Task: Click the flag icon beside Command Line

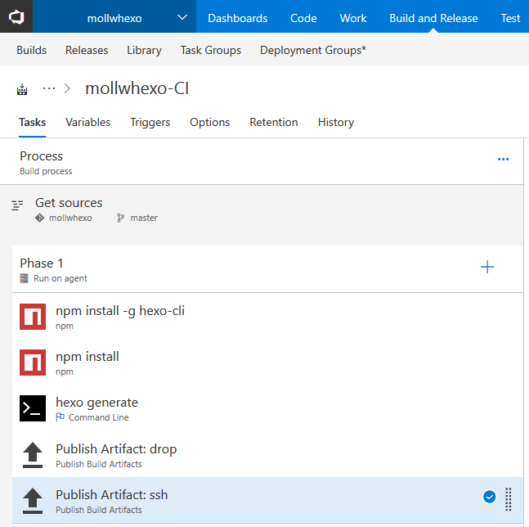Action: pos(60,417)
